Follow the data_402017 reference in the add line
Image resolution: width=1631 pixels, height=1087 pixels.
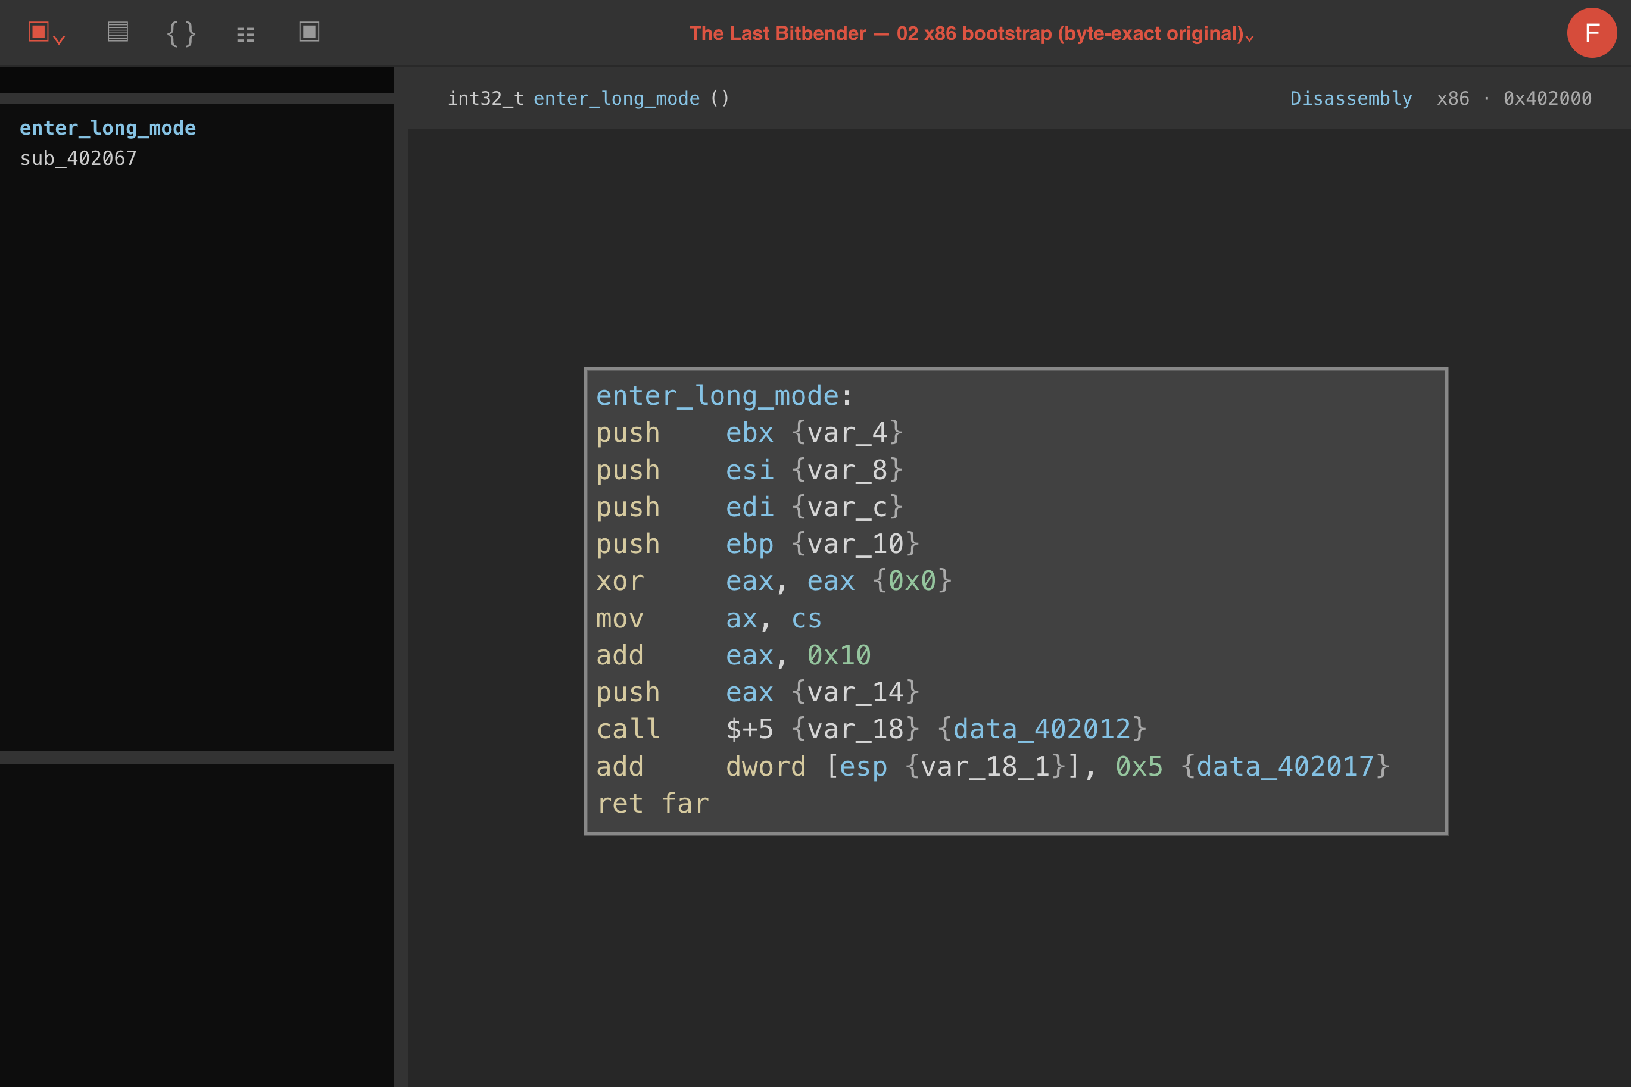click(x=1286, y=767)
